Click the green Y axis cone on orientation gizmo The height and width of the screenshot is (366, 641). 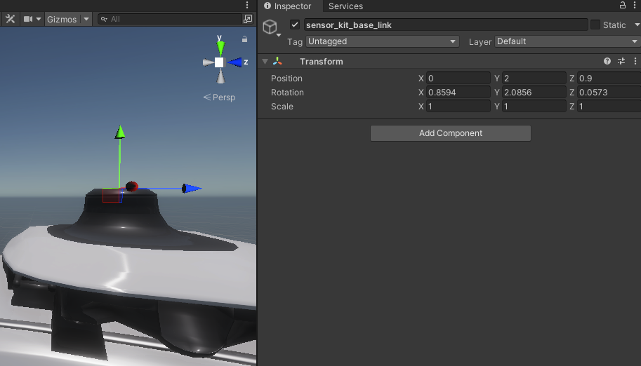[x=220, y=48]
